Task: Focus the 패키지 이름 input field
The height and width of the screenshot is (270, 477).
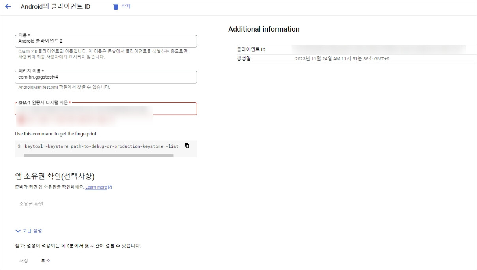Action: click(x=105, y=77)
